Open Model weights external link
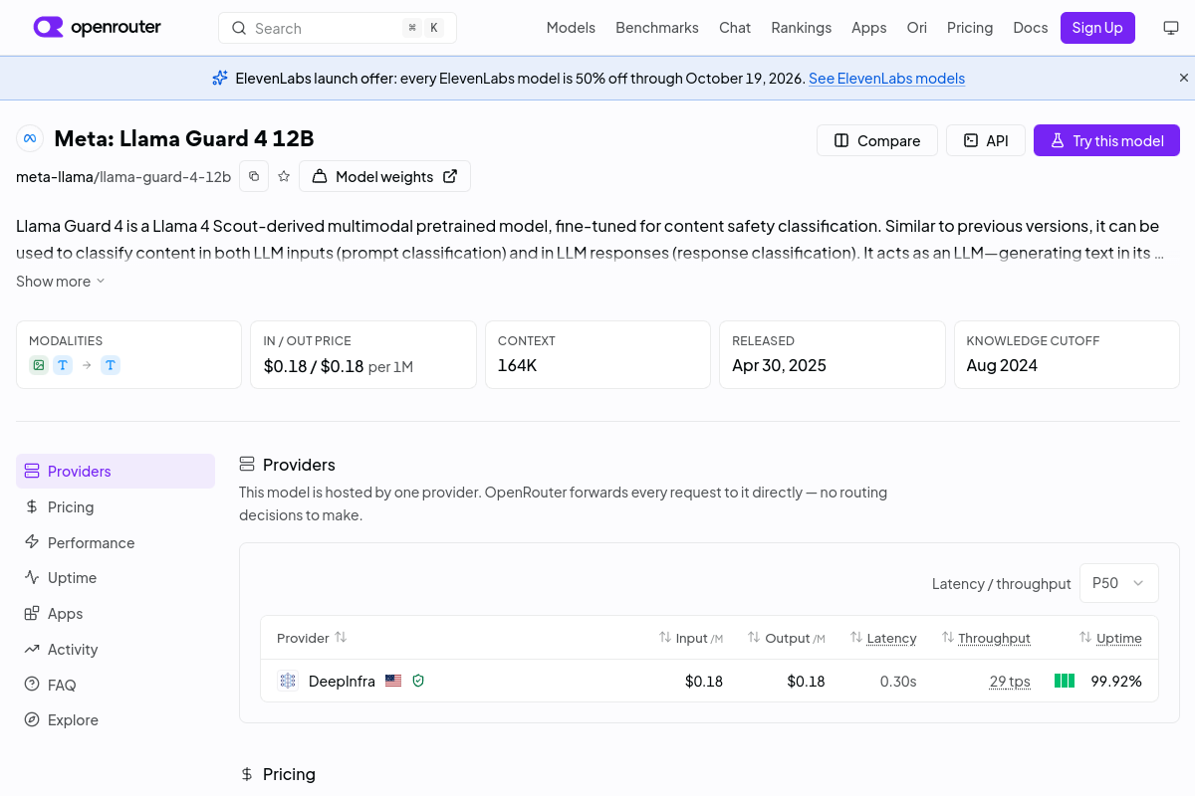Screen dimensions: 1195x796 pos(384,176)
